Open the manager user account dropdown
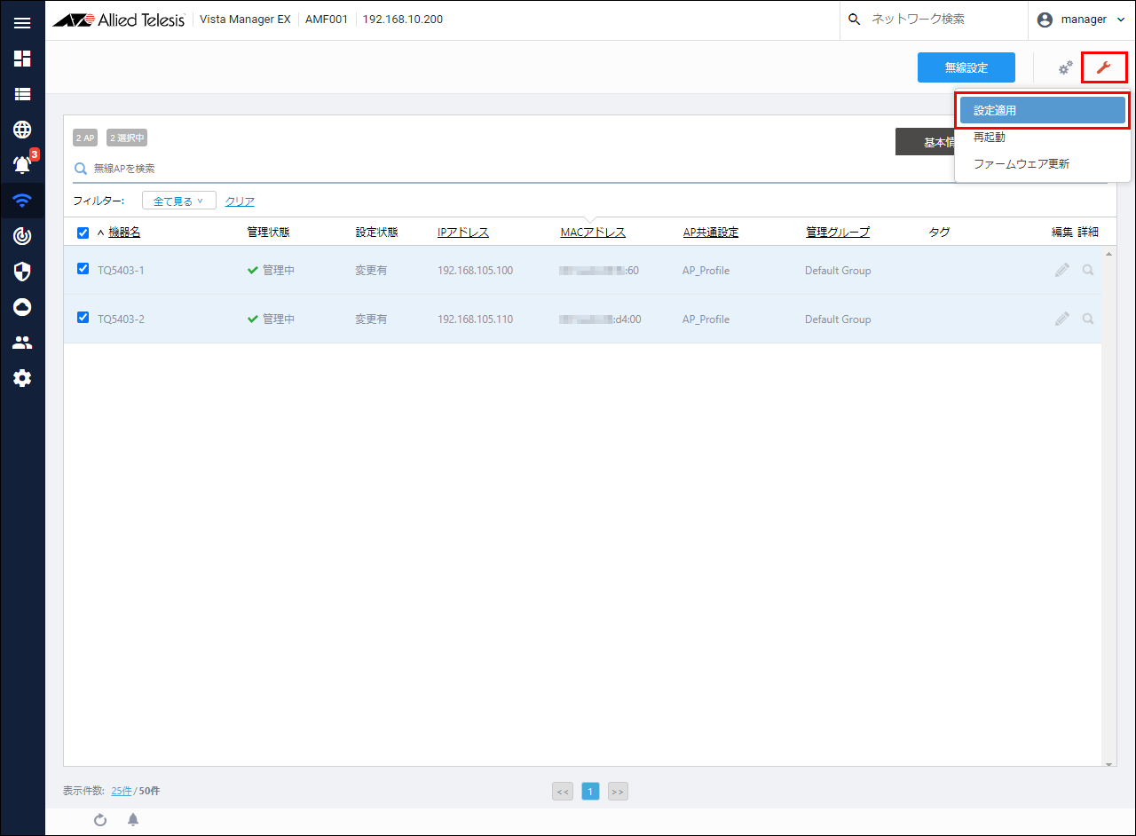 click(1081, 20)
